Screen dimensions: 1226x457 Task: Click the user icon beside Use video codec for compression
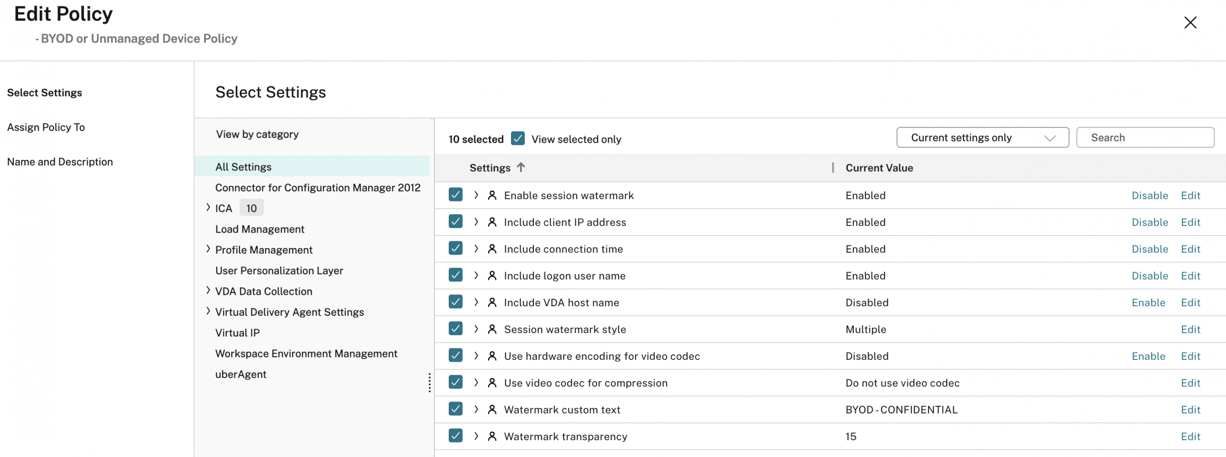pyautogui.click(x=491, y=383)
